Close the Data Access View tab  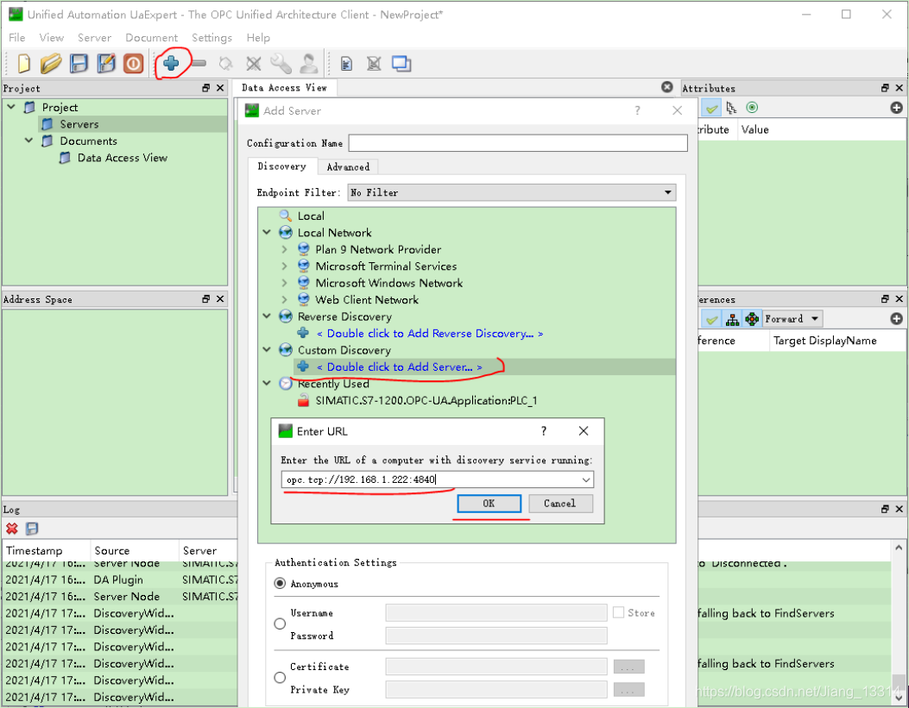[667, 87]
